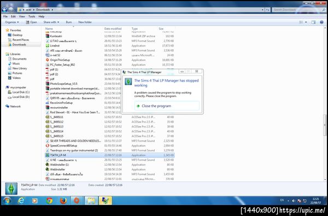Select the Videos library
Viewport: 328px width, 216px height.
click(14, 78)
